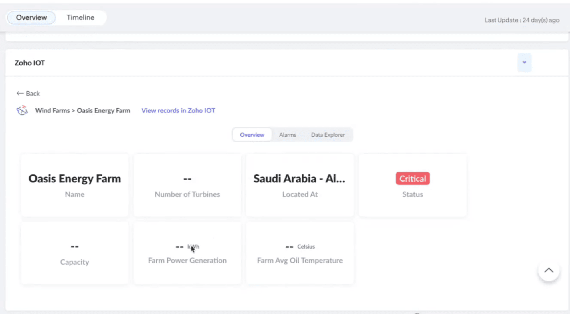The height and width of the screenshot is (314, 570).
Task: Select the top Overview tab
Action: (31, 17)
